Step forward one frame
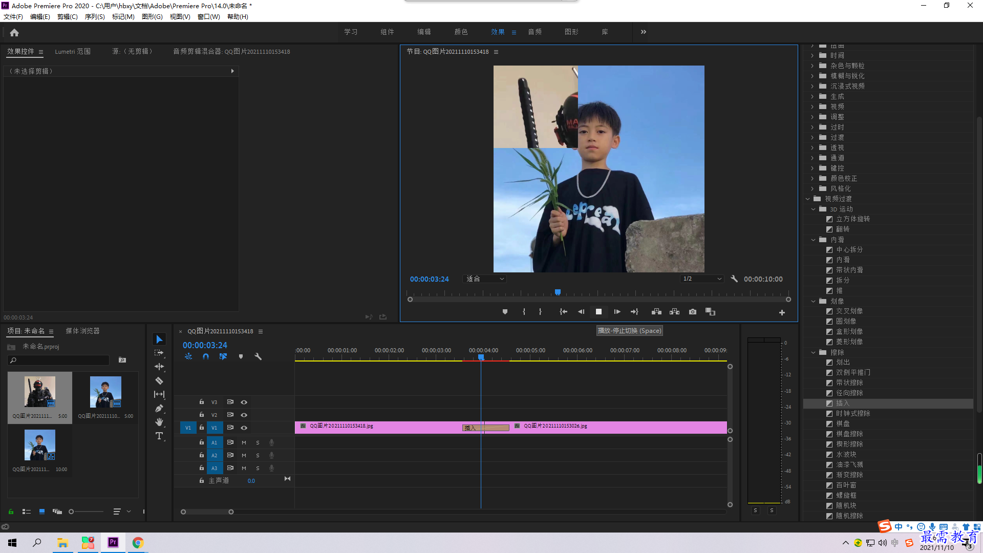983x553 pixels. [617, 312]
